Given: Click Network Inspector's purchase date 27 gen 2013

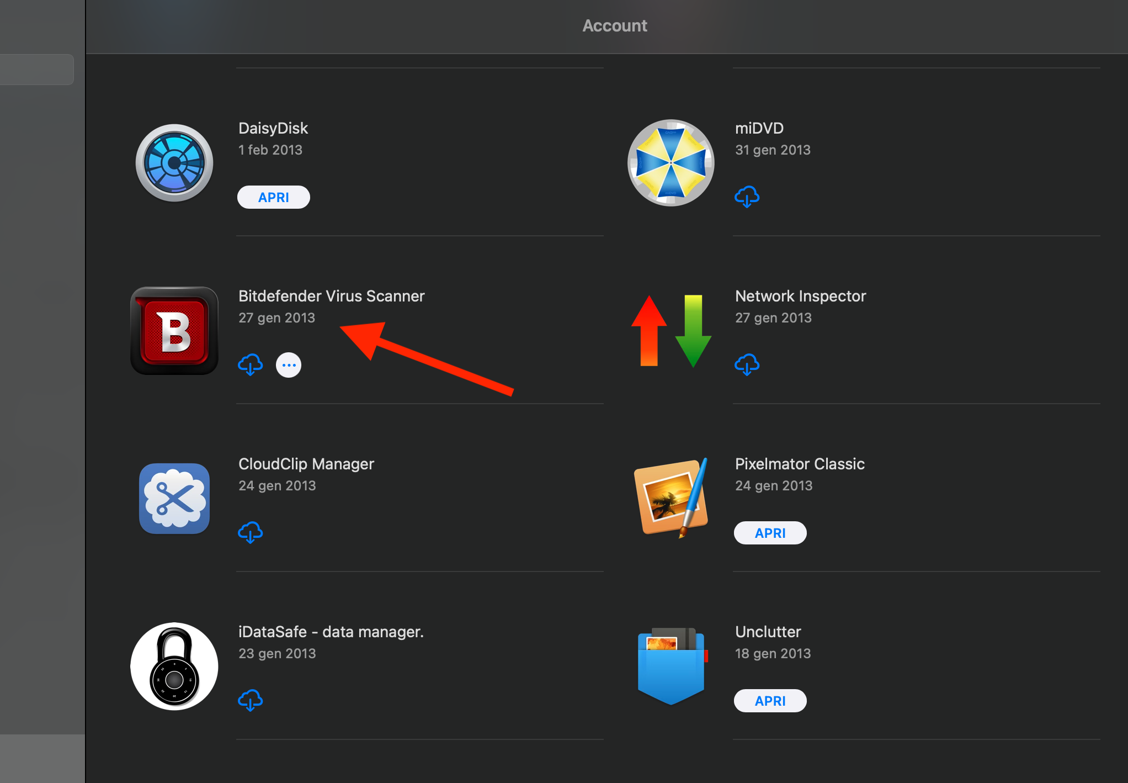Looking at the screenshot, I should click(773, 318).
